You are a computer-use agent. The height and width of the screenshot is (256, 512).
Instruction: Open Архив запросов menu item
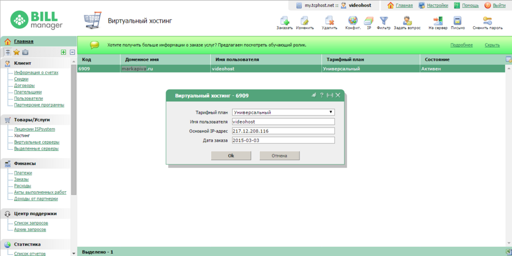click(30, 229)
